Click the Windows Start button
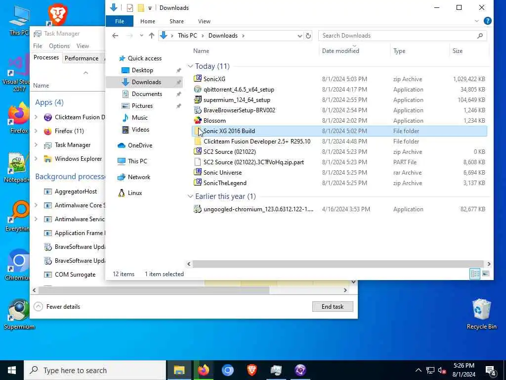 [x=12, y=370]
